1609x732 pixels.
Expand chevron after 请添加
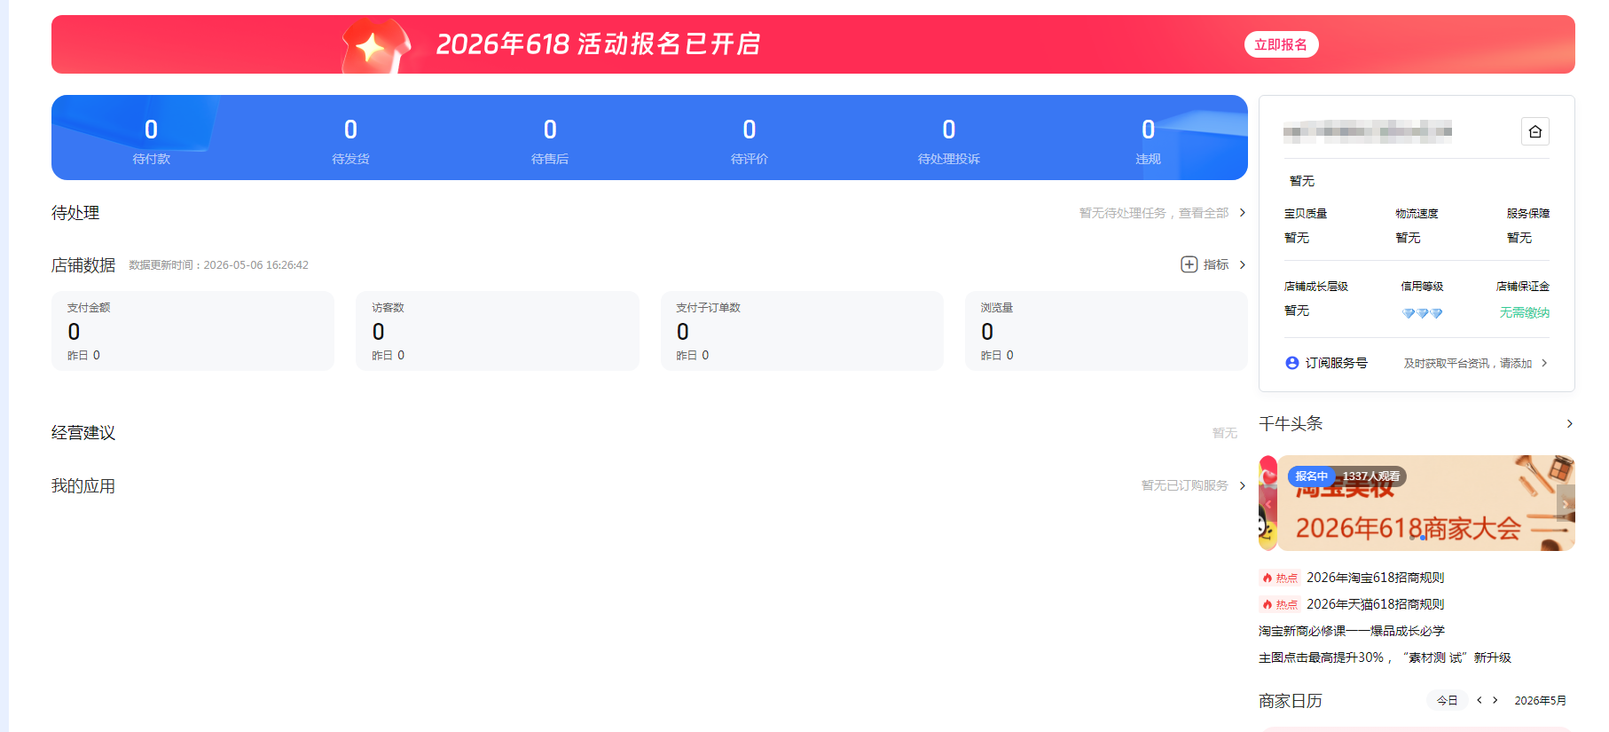tap(1544, 363)
